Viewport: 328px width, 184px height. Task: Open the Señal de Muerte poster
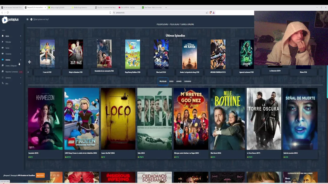point(300,119)
